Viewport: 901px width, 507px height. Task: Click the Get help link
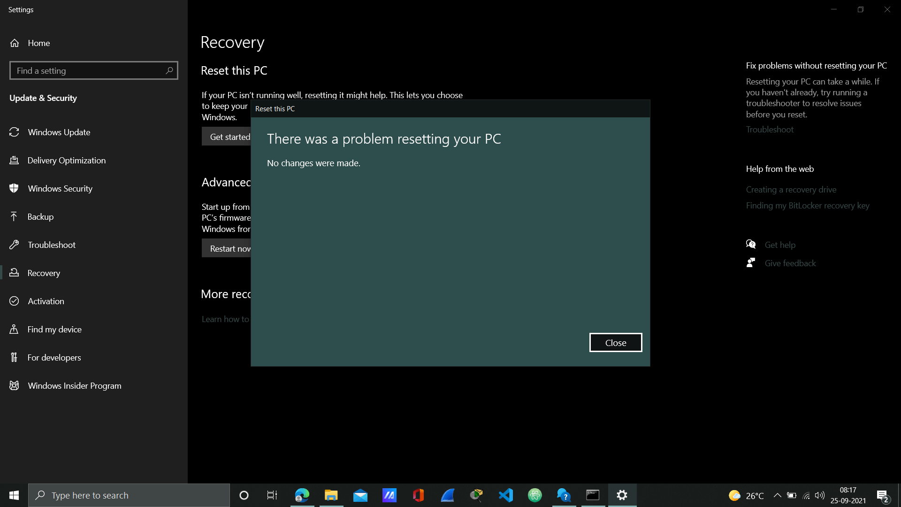[x=779, y=245]
